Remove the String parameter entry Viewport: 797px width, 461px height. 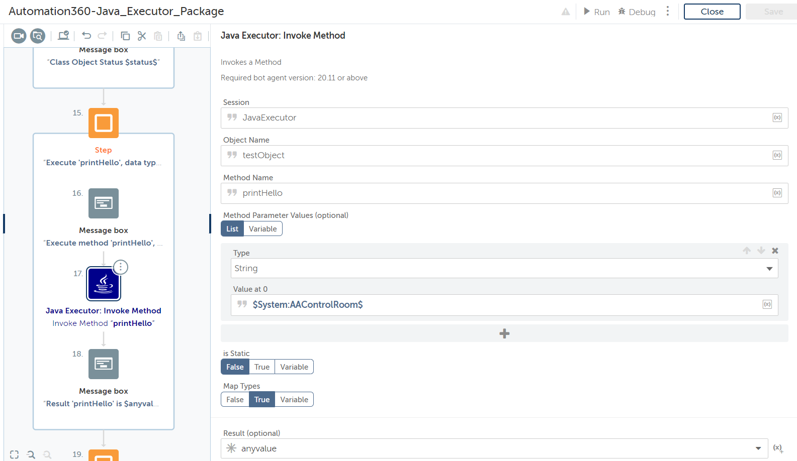click(x=775, y=251)
